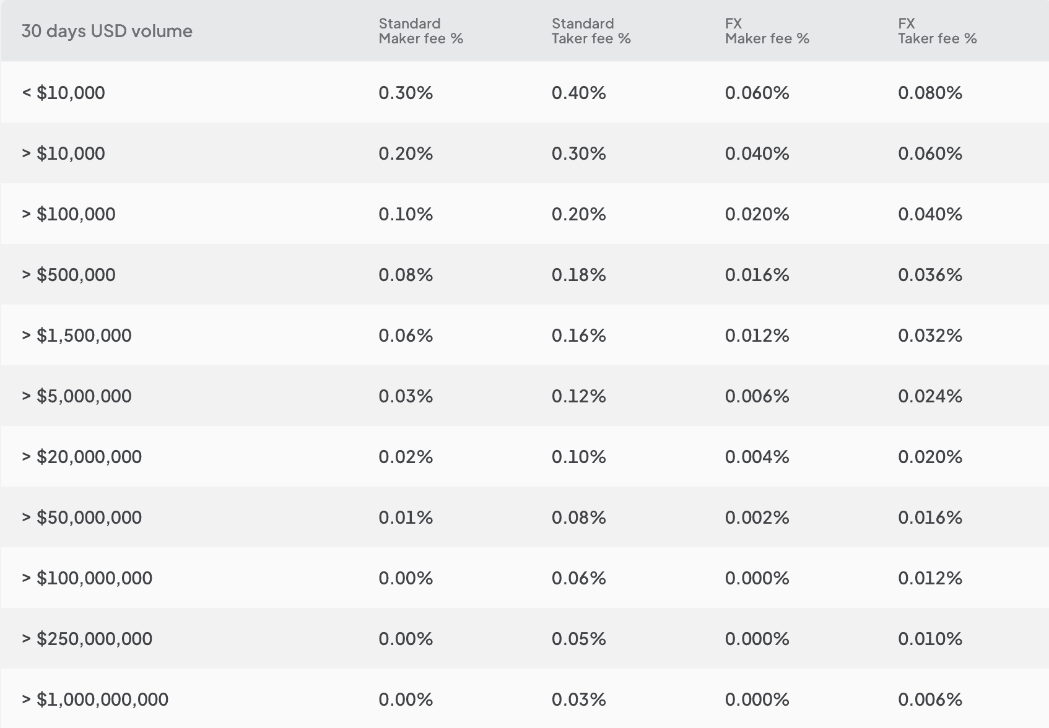Select the > $100,000,000 volume tier label
Viewport: 1049px width, 728px height.
pyautogui.click(x=87, y=578)
